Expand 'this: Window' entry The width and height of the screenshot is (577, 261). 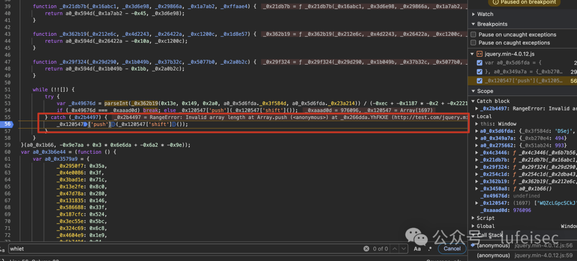click(x=477, y=124)
